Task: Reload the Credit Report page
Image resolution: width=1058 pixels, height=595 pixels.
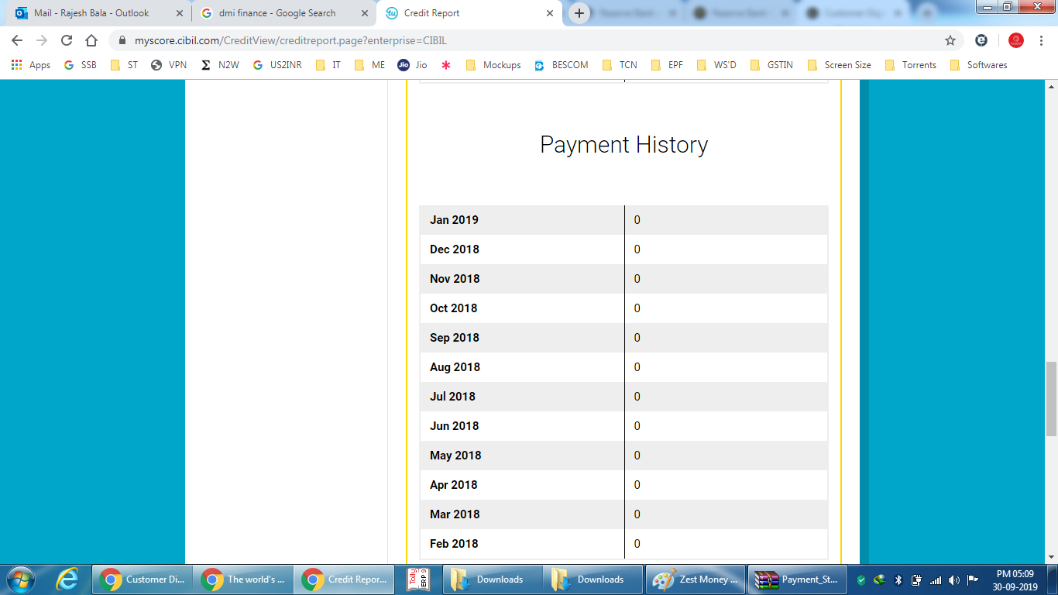Action: (67, 40)
